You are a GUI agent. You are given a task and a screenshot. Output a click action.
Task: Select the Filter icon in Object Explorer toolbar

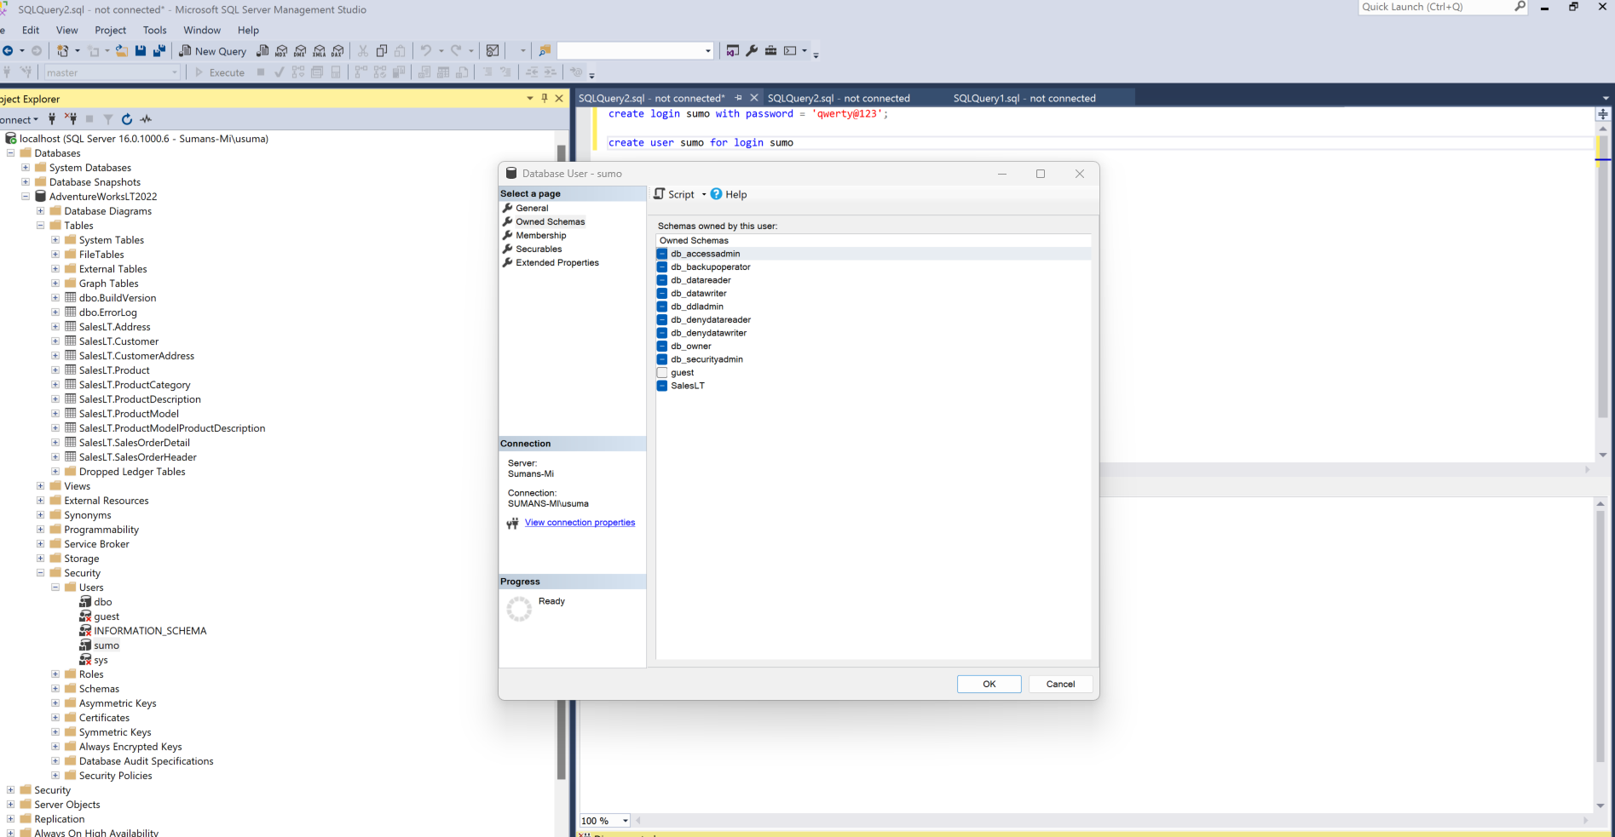(108, 119)
